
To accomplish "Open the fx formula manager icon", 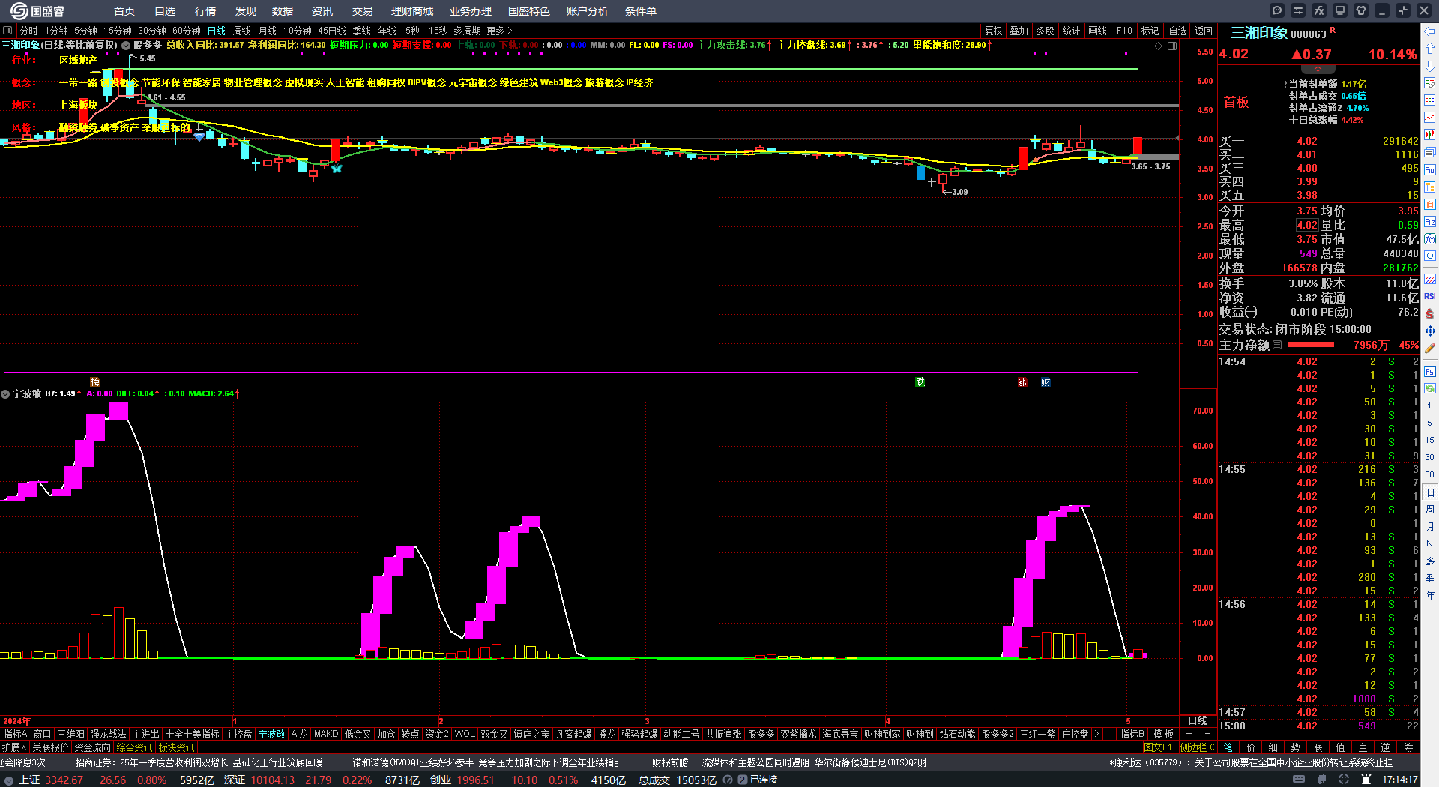I will [x=1319, y=10].
